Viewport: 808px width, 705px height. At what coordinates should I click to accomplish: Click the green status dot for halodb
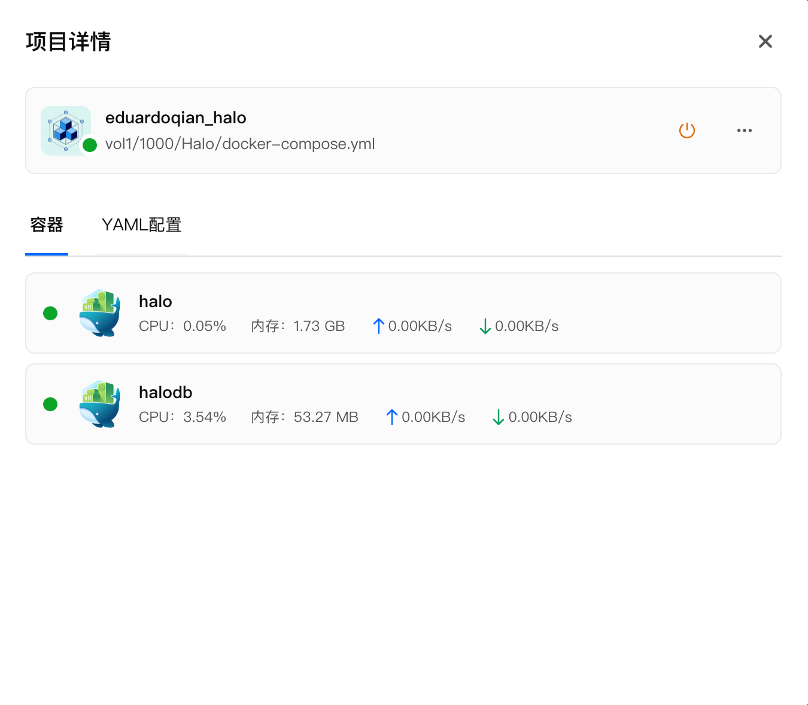pyautogui.click(x=50, y=404)
